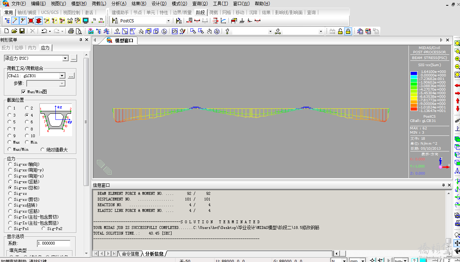Select Sig-zz stress option
460x262 pixels.
tap(10, 193)
